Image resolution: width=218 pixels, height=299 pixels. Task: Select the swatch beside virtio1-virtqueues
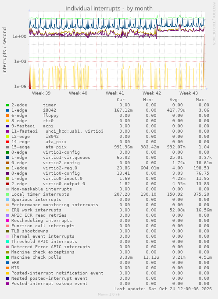[7, 158]
